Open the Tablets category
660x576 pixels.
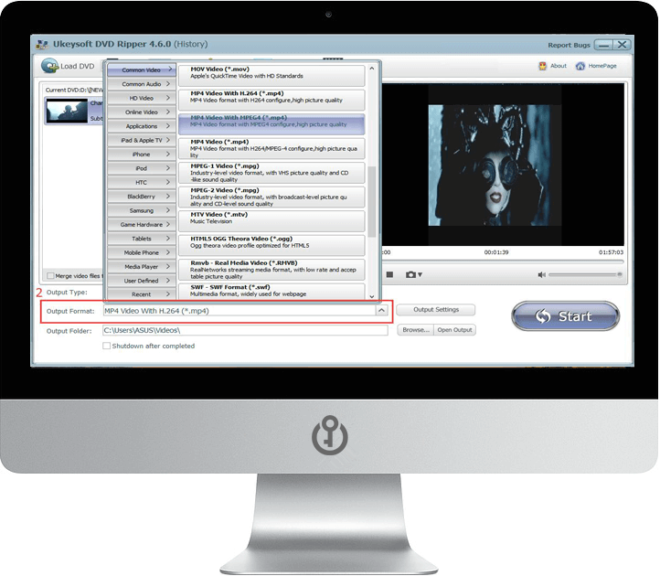click(x=142, y=239)
